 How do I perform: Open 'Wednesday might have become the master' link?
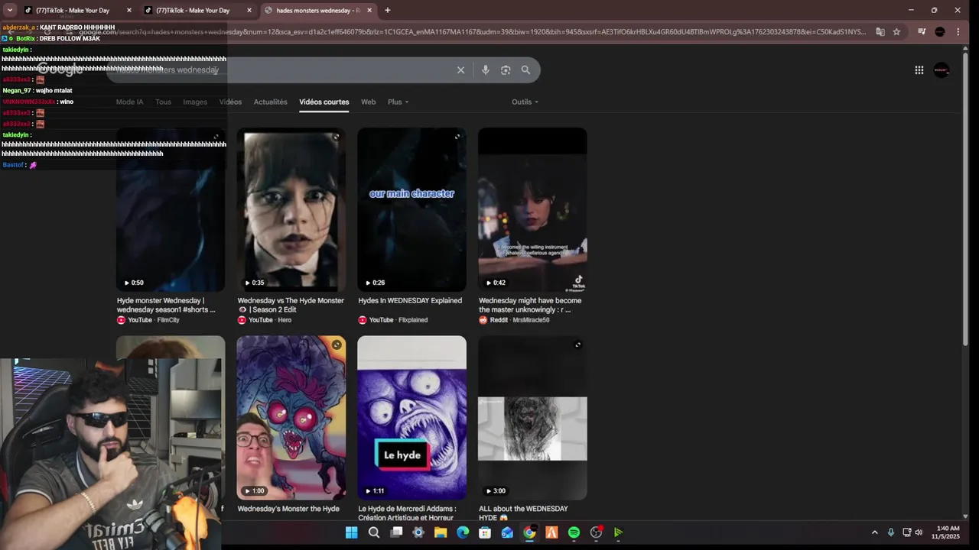pyautogui.click(x=530, y=305)
